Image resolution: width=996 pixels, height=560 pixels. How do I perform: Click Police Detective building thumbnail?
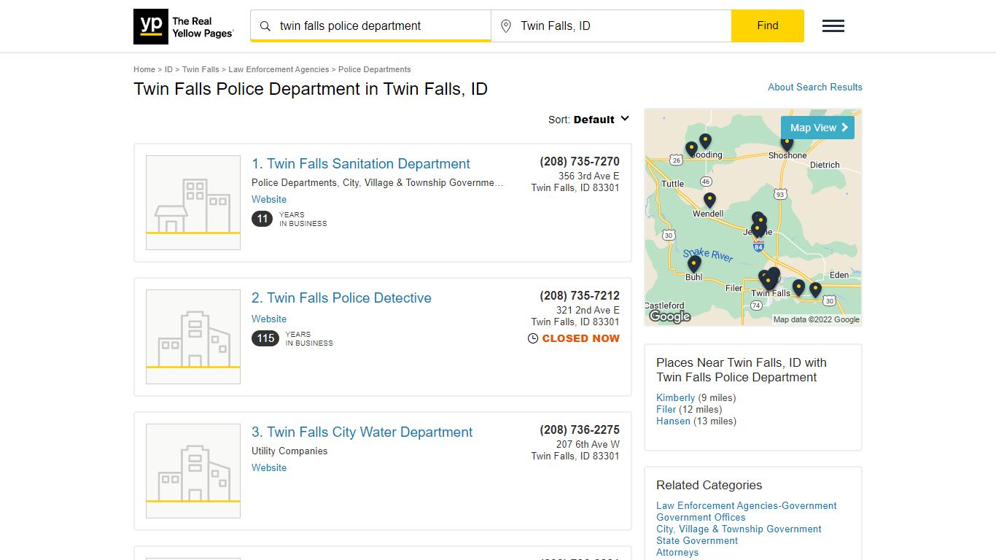coord(193,337)
